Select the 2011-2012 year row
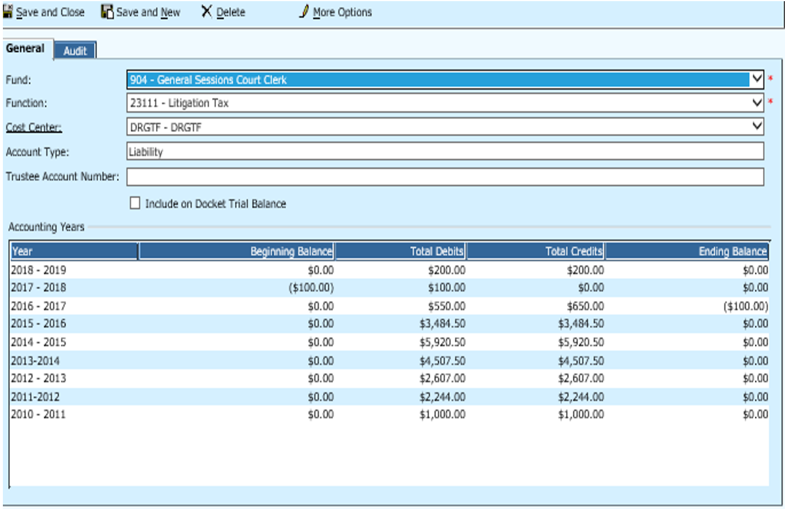 pyautogui.click(x=389, y=397)
